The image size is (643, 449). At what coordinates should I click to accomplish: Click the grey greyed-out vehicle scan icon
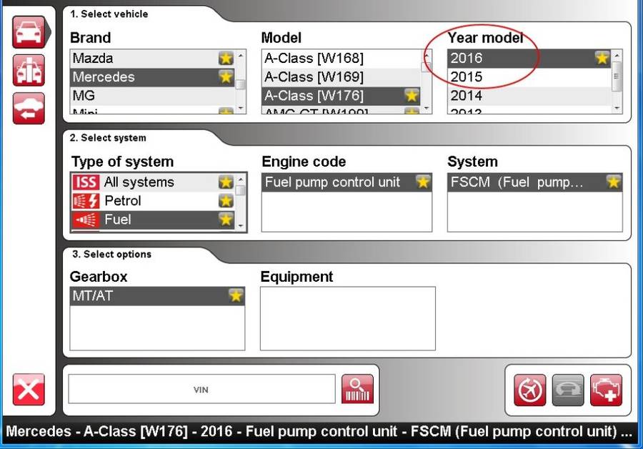tap(568, 390)
